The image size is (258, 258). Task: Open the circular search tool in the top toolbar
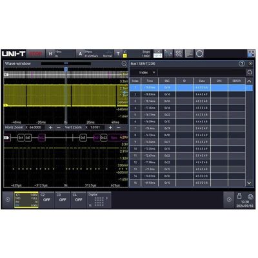tap(199, 54)
